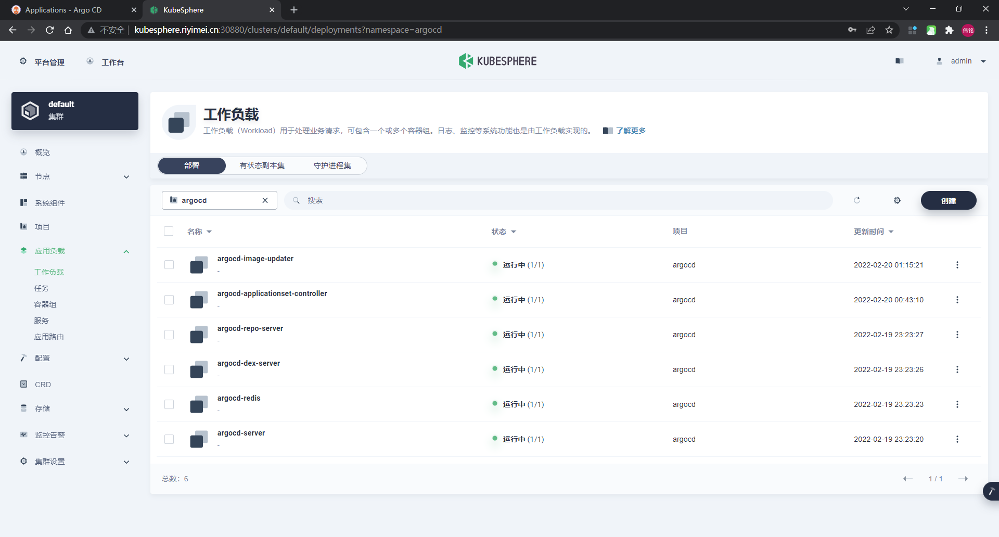Open the floating toolbox hammer button
The image size is (999, 537).
[x=991, y=491]
